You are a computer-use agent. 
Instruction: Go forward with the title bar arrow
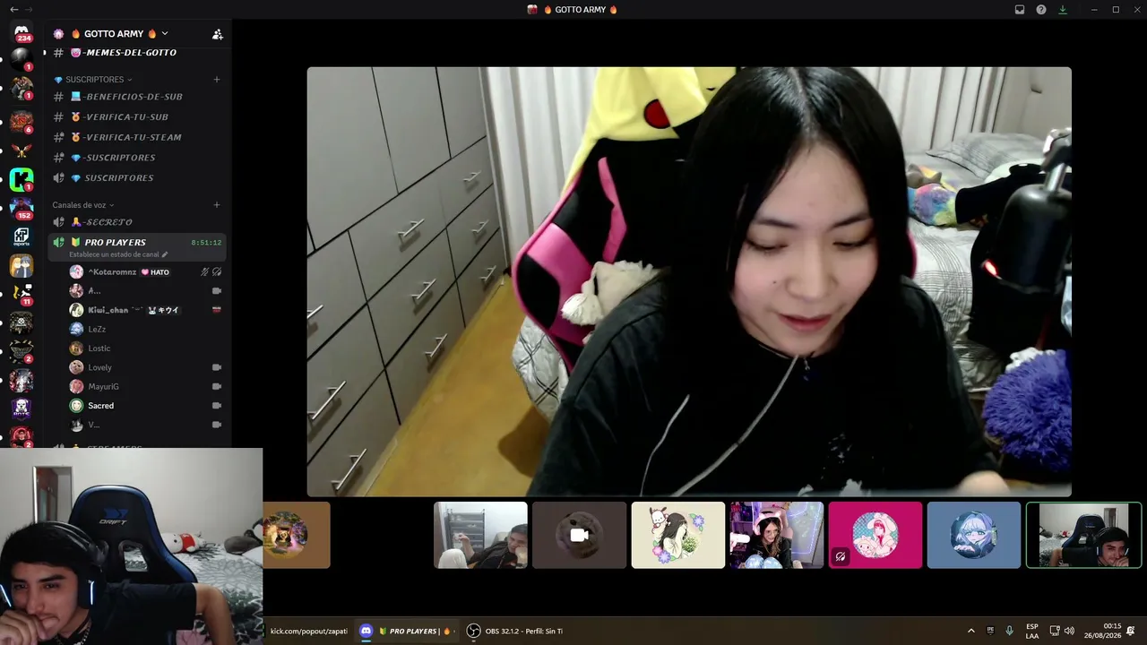click(30, 9)
